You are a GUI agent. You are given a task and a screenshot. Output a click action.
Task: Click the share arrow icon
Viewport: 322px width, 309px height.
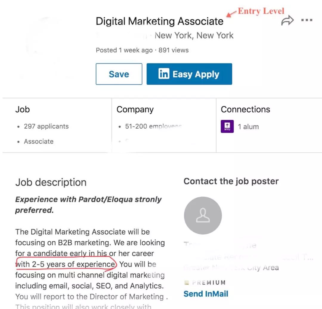(287, 21)
